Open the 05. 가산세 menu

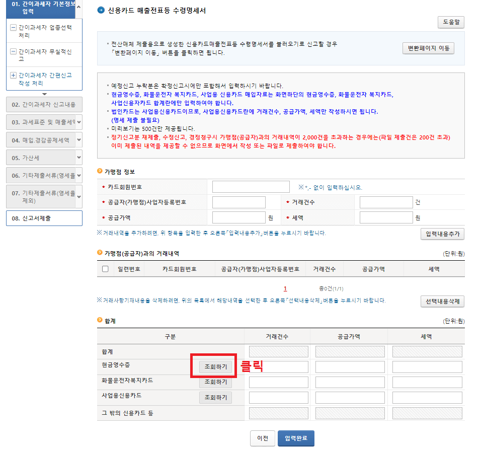point(41,158)
